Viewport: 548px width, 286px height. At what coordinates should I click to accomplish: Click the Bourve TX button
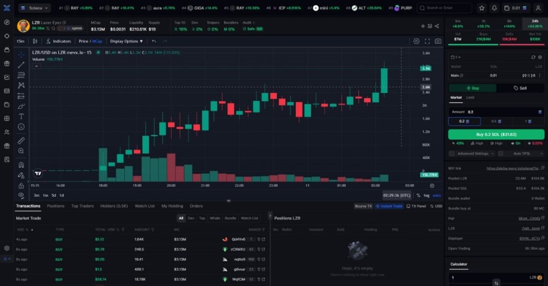pos(363,206)
